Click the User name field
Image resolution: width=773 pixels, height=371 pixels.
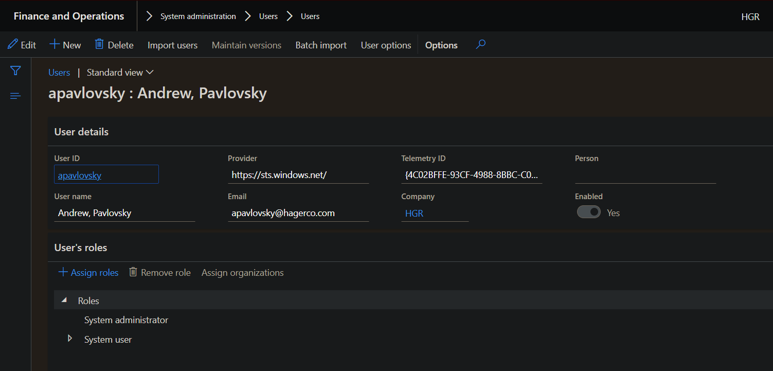[124, 213]
